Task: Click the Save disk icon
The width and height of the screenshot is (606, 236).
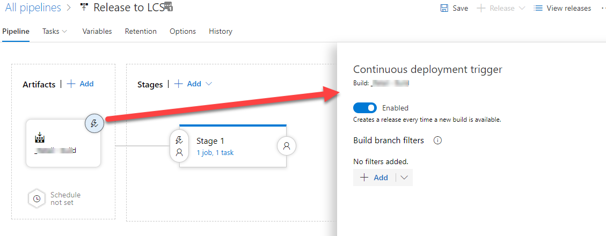Action: [444, 8]
